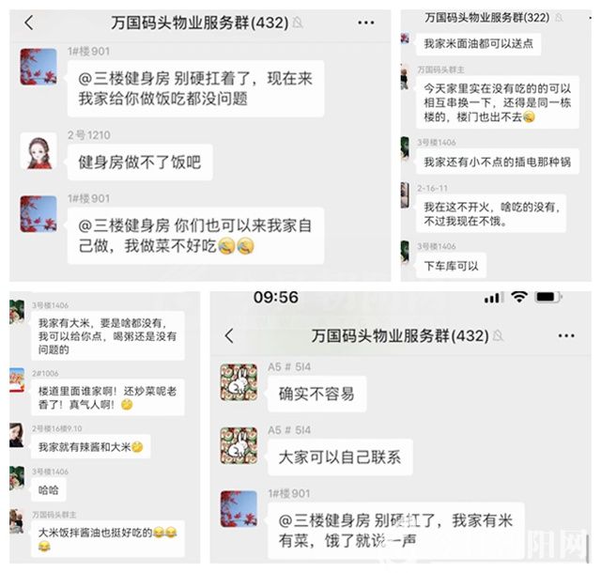Tap Wi-Fi icon in status bar
This screenshot has height=573, width=601.
(519, 297)
